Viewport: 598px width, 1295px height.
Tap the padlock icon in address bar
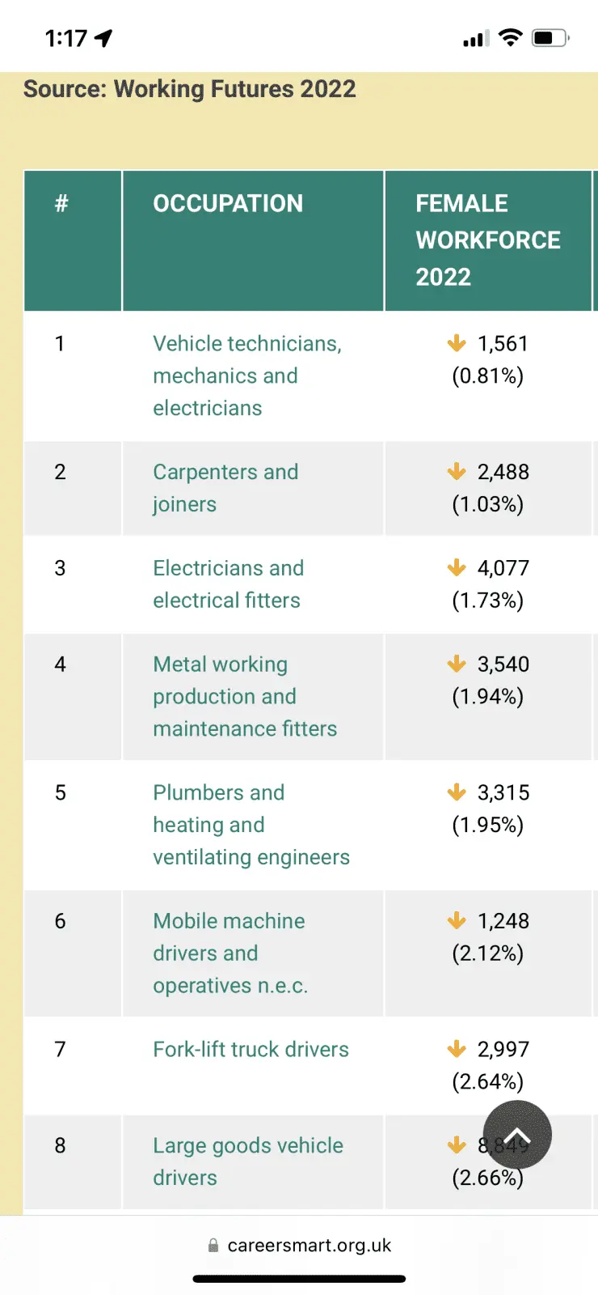213,1246
